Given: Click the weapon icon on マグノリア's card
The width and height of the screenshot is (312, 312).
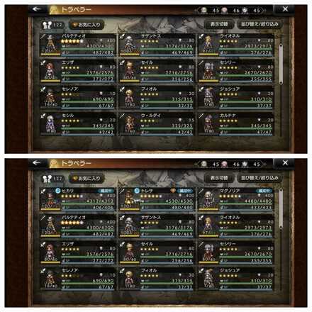Looking at the screenshot, I should (201, 191).
